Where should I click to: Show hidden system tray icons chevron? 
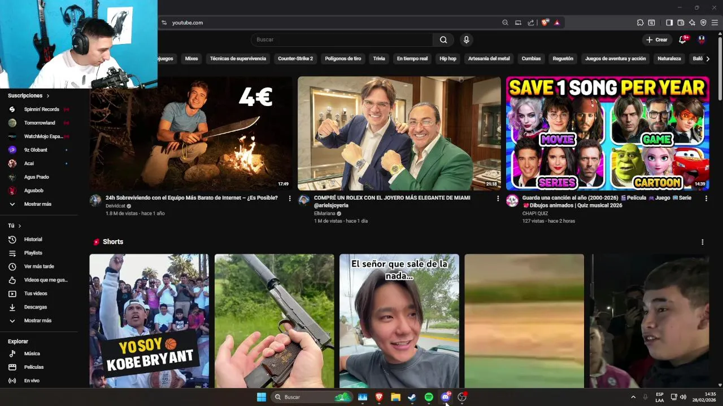point(633,397)
